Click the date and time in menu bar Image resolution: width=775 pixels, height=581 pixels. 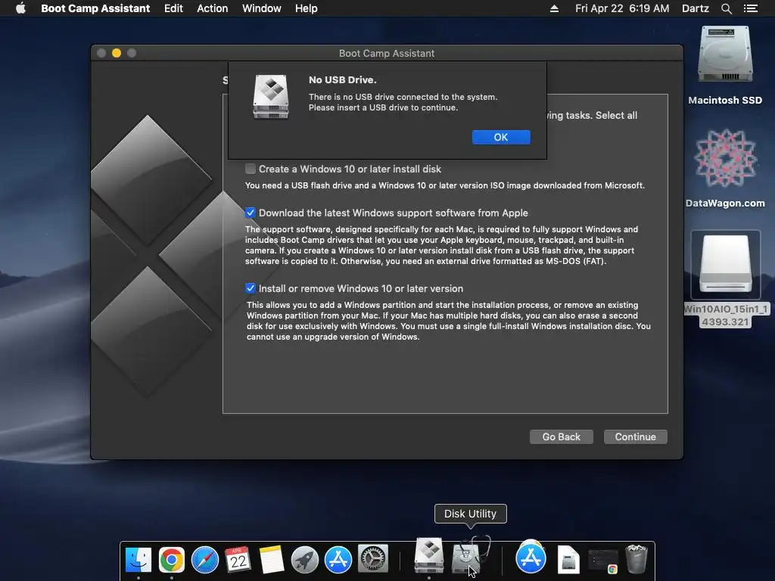(x=622, y=8)
